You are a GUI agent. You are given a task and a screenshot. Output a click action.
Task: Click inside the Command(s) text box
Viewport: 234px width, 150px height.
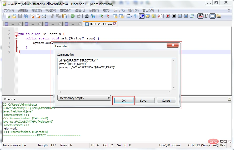coord(114,74)
